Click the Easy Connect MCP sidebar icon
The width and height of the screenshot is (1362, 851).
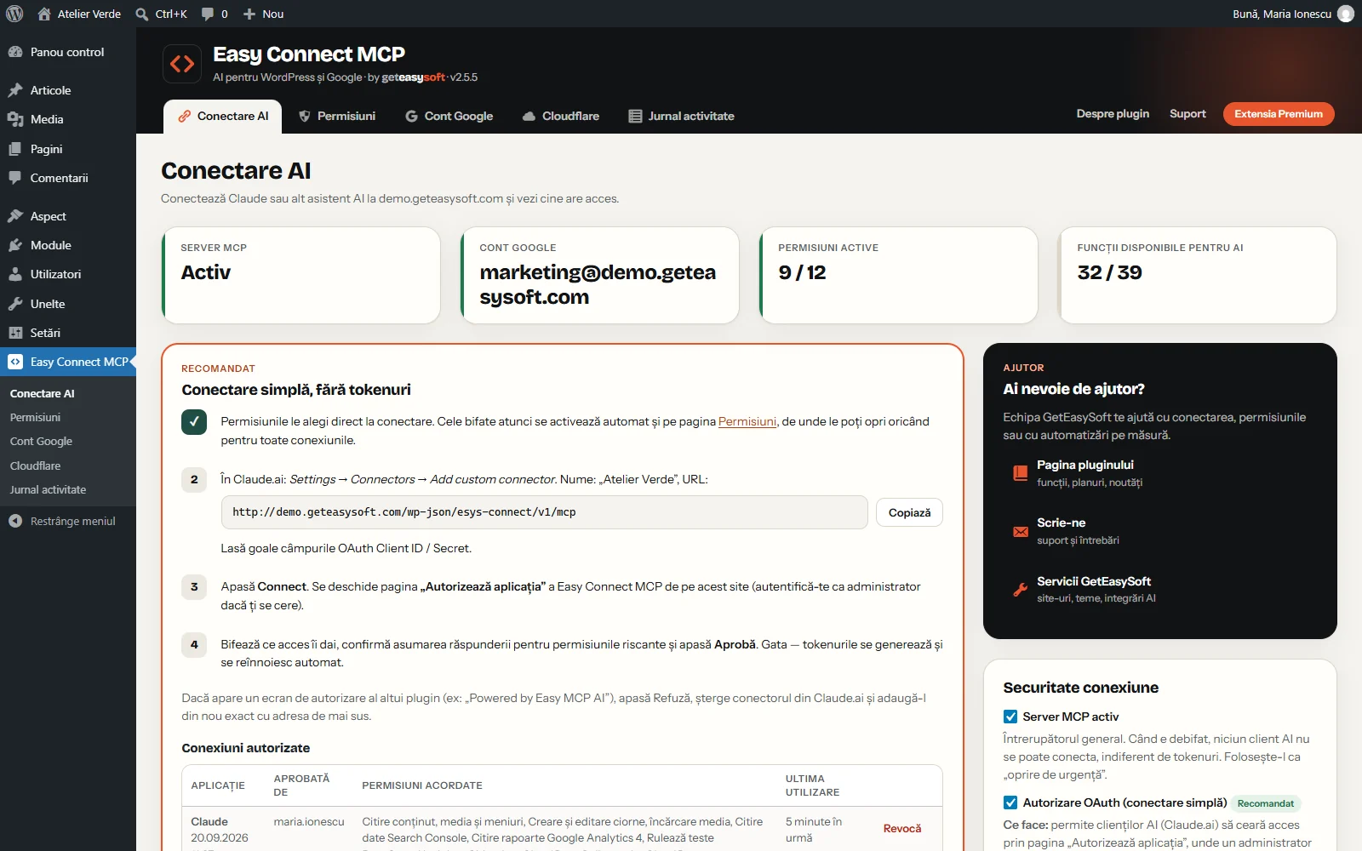point(15,362)
